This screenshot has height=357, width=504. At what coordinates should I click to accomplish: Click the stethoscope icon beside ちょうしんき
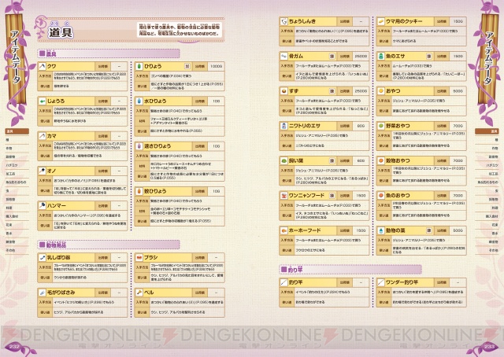[283, 21]
